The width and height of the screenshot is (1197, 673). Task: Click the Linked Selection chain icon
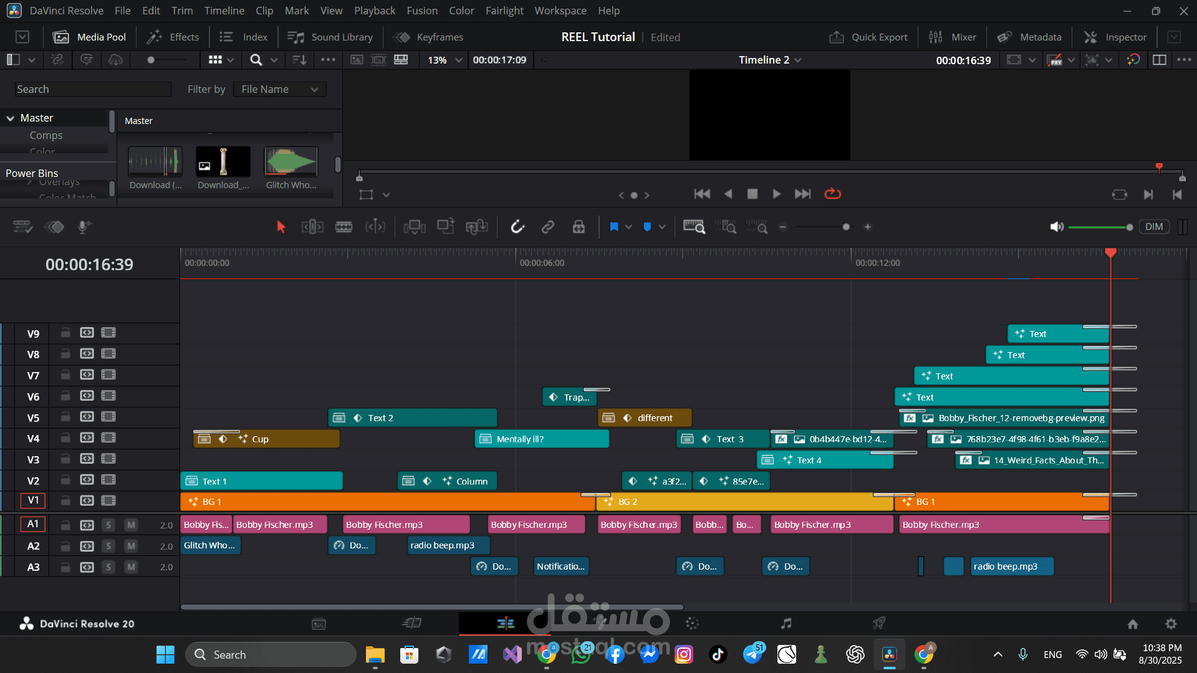[x=548, y=227]
